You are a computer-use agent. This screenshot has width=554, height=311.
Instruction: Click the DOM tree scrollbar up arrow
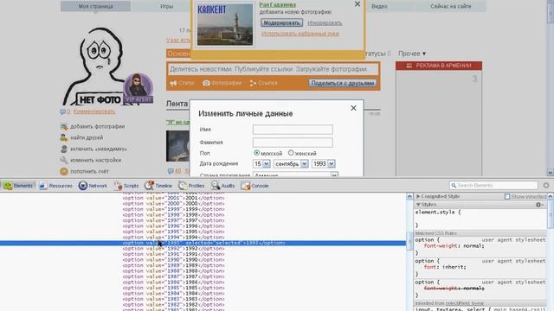[x=409, y=196]
